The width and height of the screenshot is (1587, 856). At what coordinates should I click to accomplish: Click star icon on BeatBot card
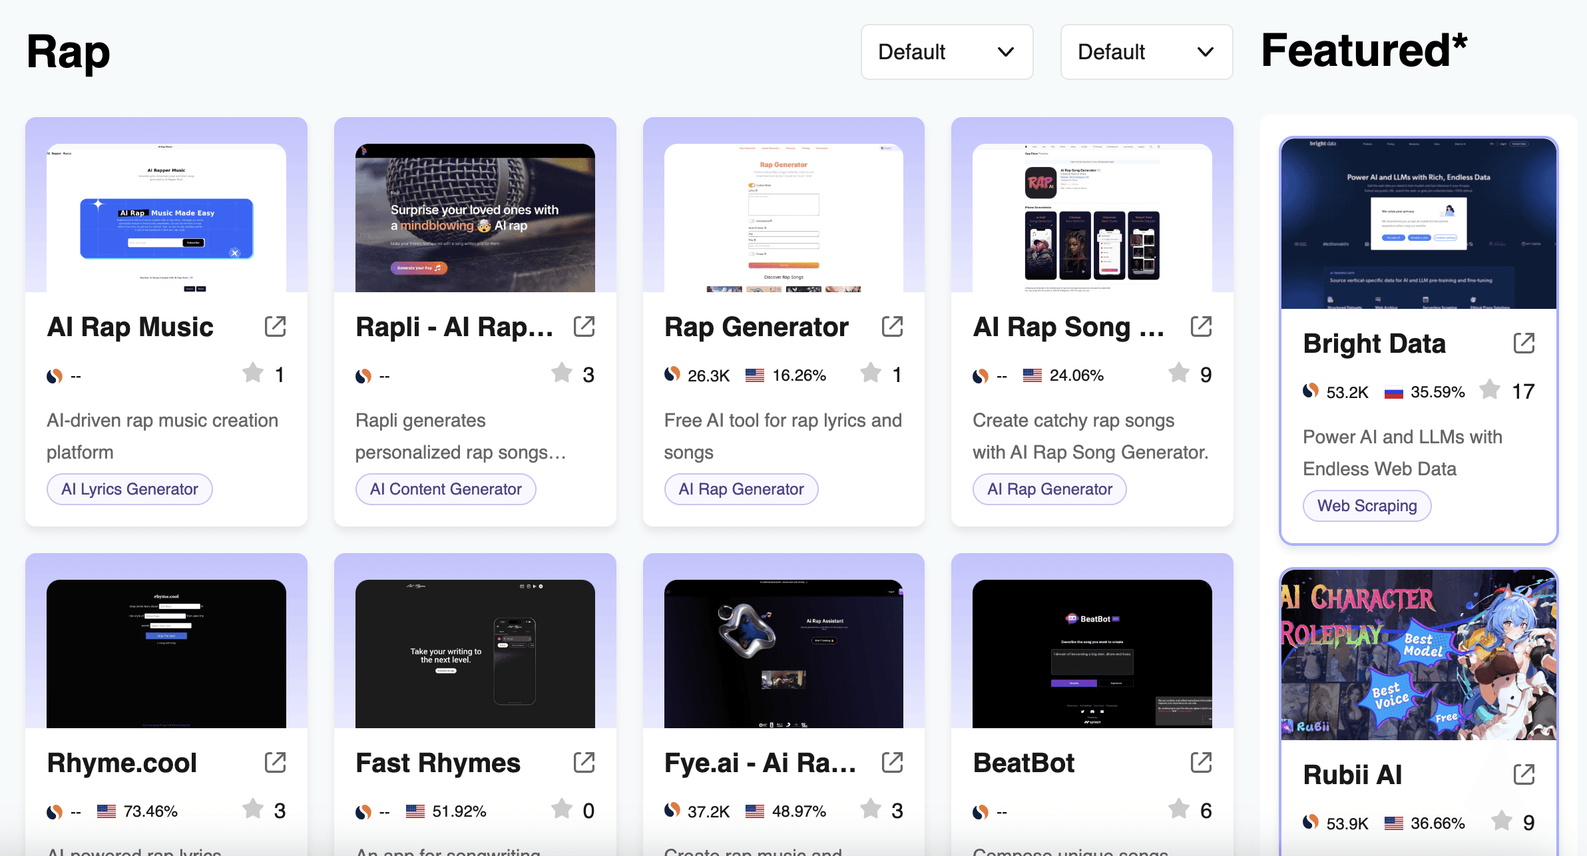1179,809
